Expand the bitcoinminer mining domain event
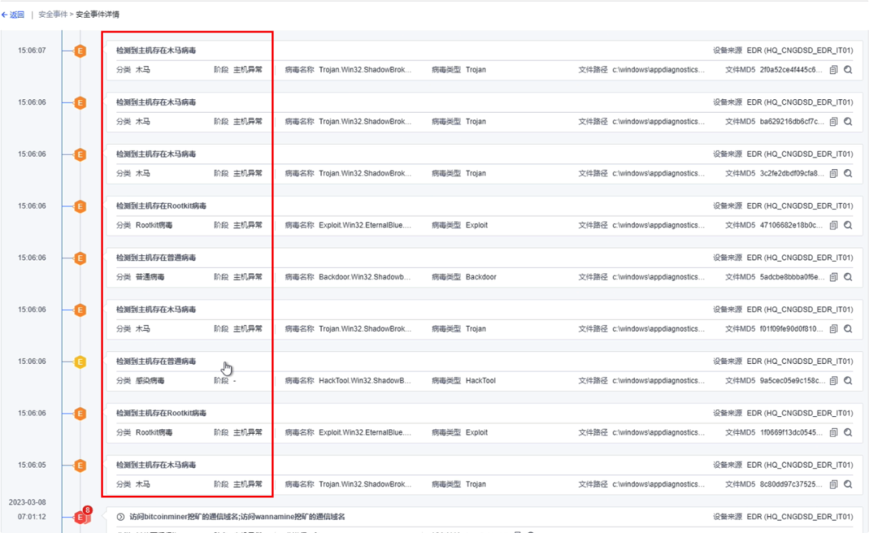The height and width of the screenshot is (533, 869). (x=121, y=517)
